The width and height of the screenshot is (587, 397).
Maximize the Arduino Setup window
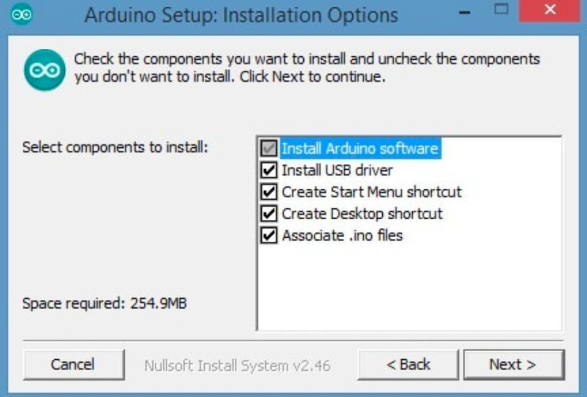tap(501, 10)
